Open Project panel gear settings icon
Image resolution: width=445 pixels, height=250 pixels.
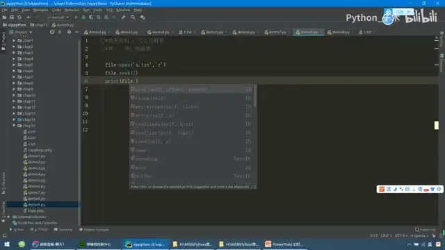tap(69, 32)
